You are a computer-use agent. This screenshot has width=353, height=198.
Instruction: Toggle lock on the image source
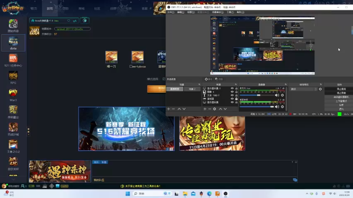[x=236, y=92]
